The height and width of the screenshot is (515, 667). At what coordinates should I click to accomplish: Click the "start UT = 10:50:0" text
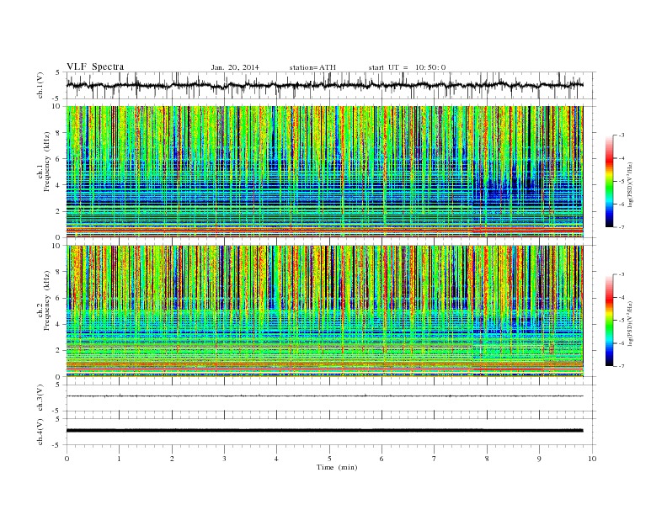click(x=407, y=67)
